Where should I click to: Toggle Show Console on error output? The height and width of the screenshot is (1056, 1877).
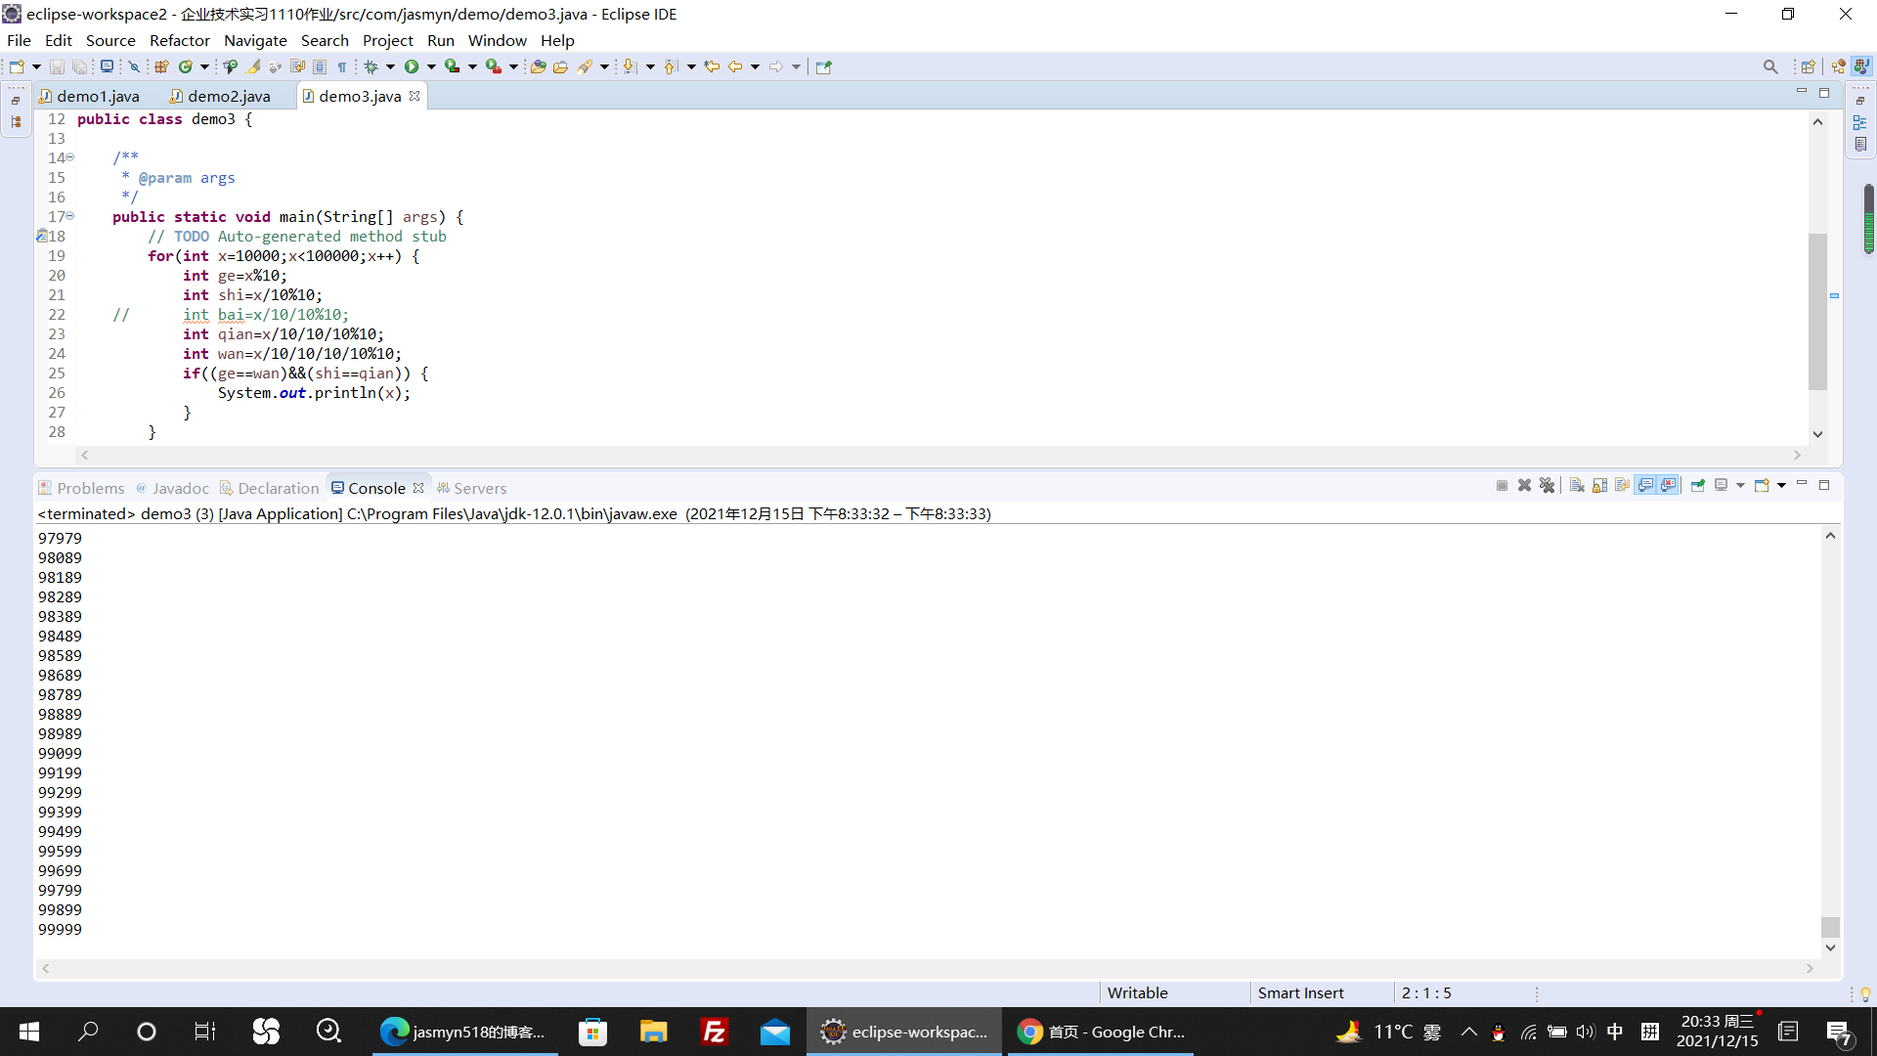pyautogui.click(x=1669, y=486)
